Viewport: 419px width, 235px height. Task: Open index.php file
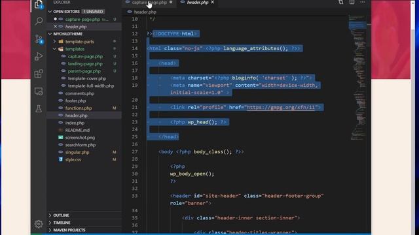click(75, 123)
